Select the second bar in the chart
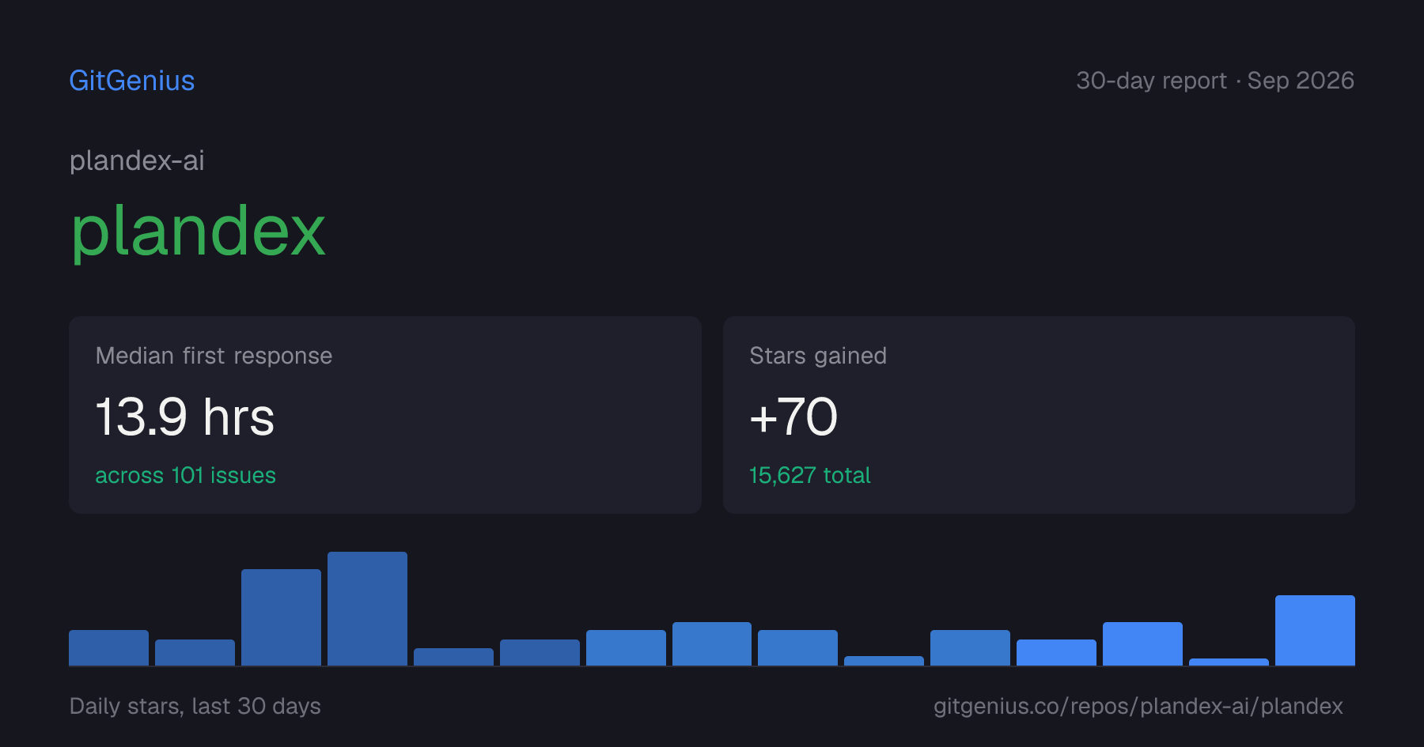 (195, 652)
